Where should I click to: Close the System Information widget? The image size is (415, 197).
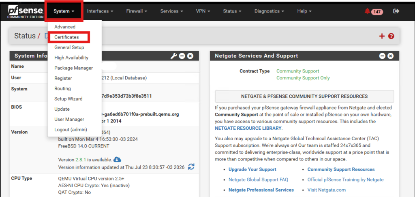tap(190, 56)
